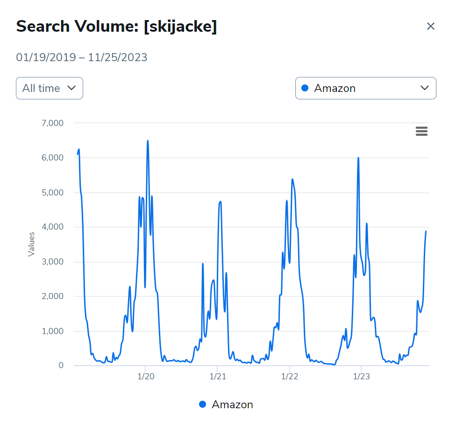Click the 1/22 peak on the chart line
The width and height of the screenshot is (449, 425).
292,179
